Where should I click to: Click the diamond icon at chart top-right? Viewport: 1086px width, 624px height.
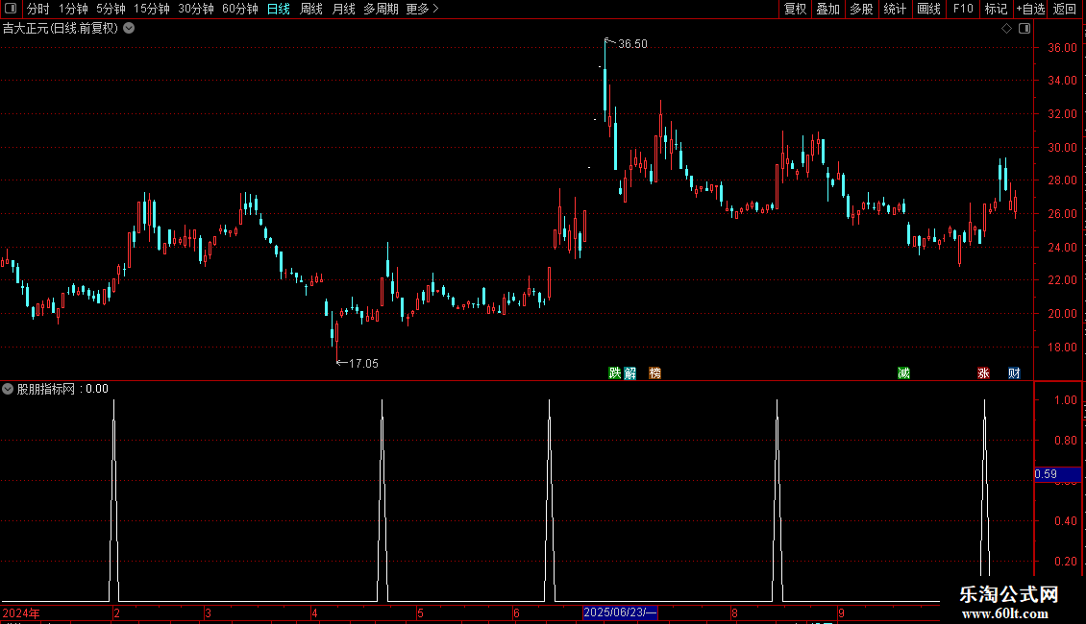1007,29
